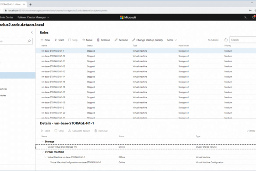The image size is (256, 171).
Task: Open the Failover Cluster Manager dropdown
Action: (x=33, y=18)
